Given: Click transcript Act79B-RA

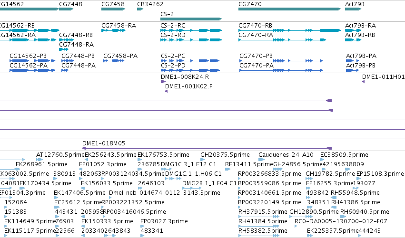Looking at the screenshot, I should pyautogui.click(x=353, y=30).
